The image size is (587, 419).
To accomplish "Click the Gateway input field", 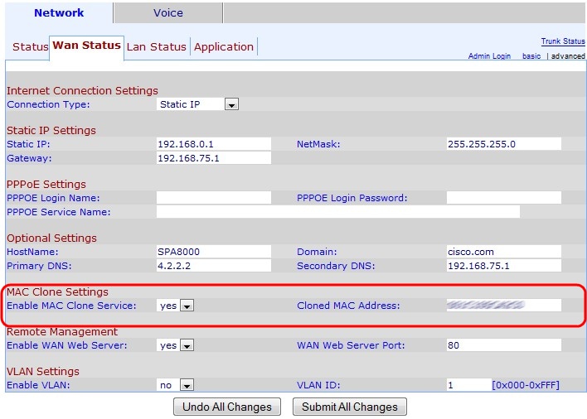I will [x=214, y=158].
